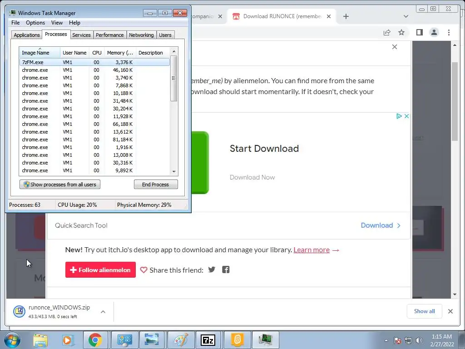
Task: Open the Learn more link
Action: click(312, 250)
